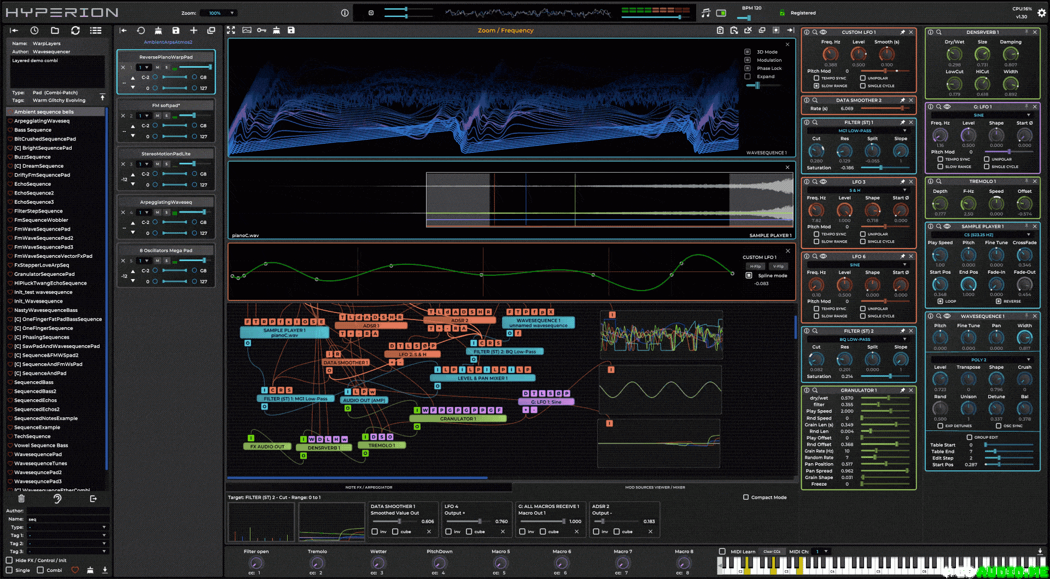1050x579 pixels.
Task: Open the Type dropdown in search panel
Action: point(68,527)
